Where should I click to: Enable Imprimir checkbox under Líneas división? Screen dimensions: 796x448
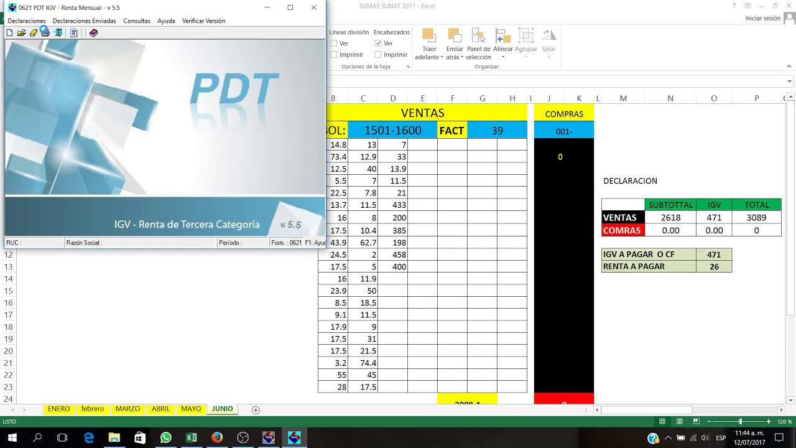click(x=334, y=55)
